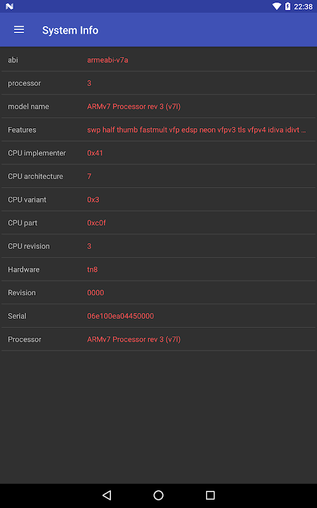317x508 pixels.
Task: Select the CPU part 0xc0f value
Action: pyautogui.click(x=96, y=223)
